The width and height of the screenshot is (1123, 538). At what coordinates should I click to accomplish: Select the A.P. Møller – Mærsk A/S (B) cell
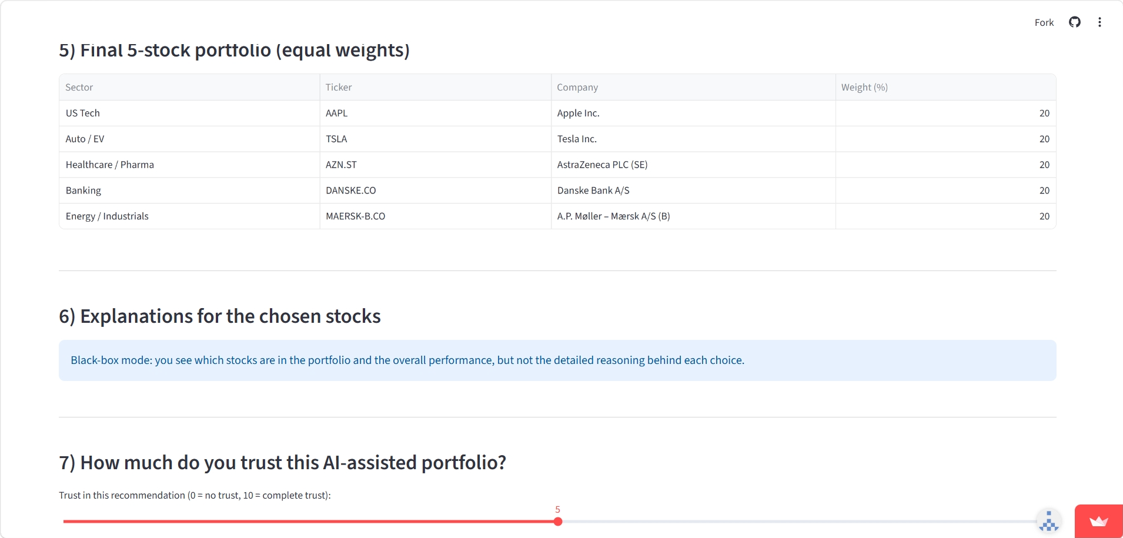point(693,216)
